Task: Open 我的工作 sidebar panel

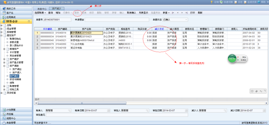Action: pos(16,9)
